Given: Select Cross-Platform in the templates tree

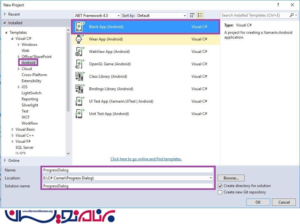Looking at the screenshot, I should pos(34,75).
